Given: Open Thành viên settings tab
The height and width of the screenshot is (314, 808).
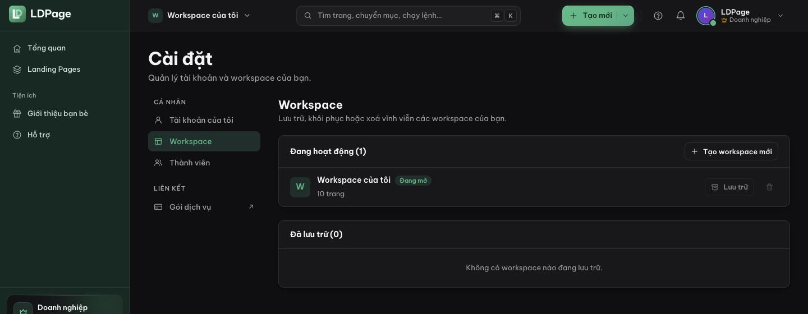Looking at the screenshot, I should [x=204, y=163].
